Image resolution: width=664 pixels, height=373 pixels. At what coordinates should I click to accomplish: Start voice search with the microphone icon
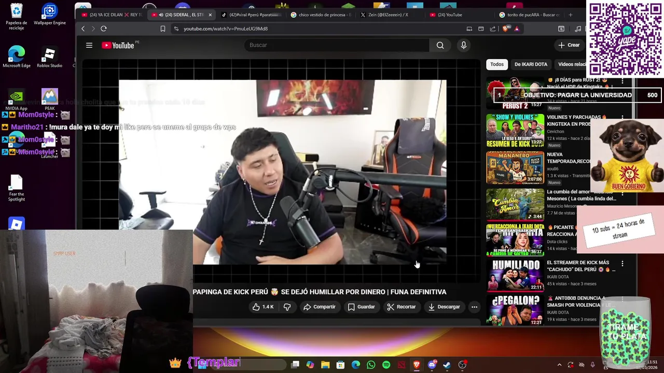tap(464, 45)
